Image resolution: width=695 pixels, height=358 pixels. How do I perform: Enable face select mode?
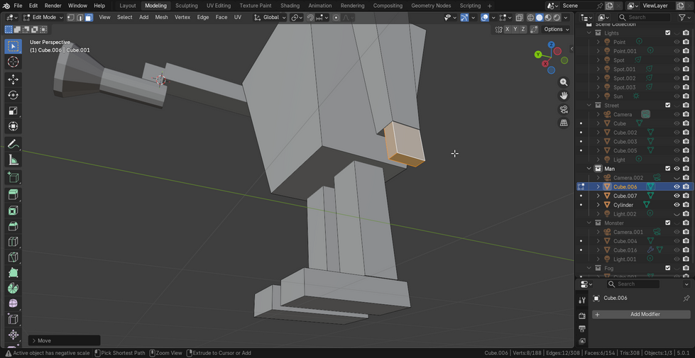point(89,17)
